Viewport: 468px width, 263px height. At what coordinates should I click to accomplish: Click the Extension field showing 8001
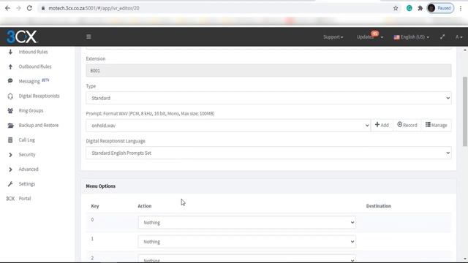click(268, 71)
